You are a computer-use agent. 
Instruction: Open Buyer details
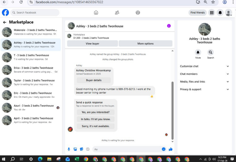tap(94, 80)
